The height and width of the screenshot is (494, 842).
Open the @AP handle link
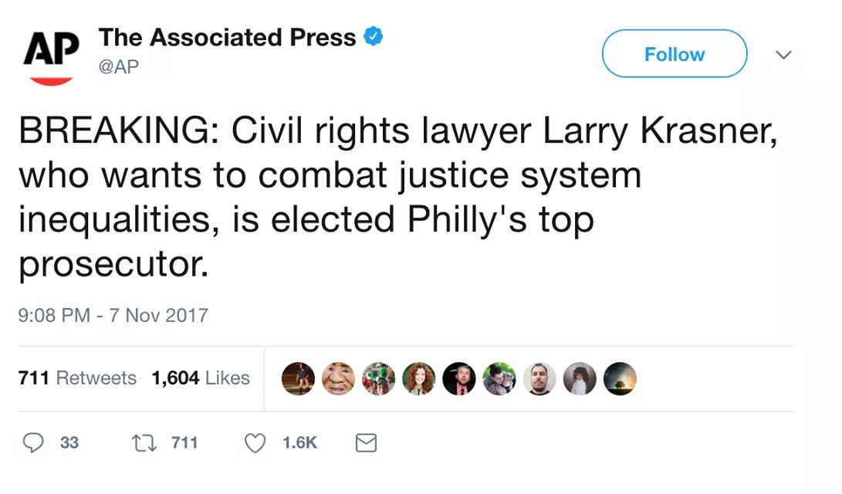(x=119, y=66)
